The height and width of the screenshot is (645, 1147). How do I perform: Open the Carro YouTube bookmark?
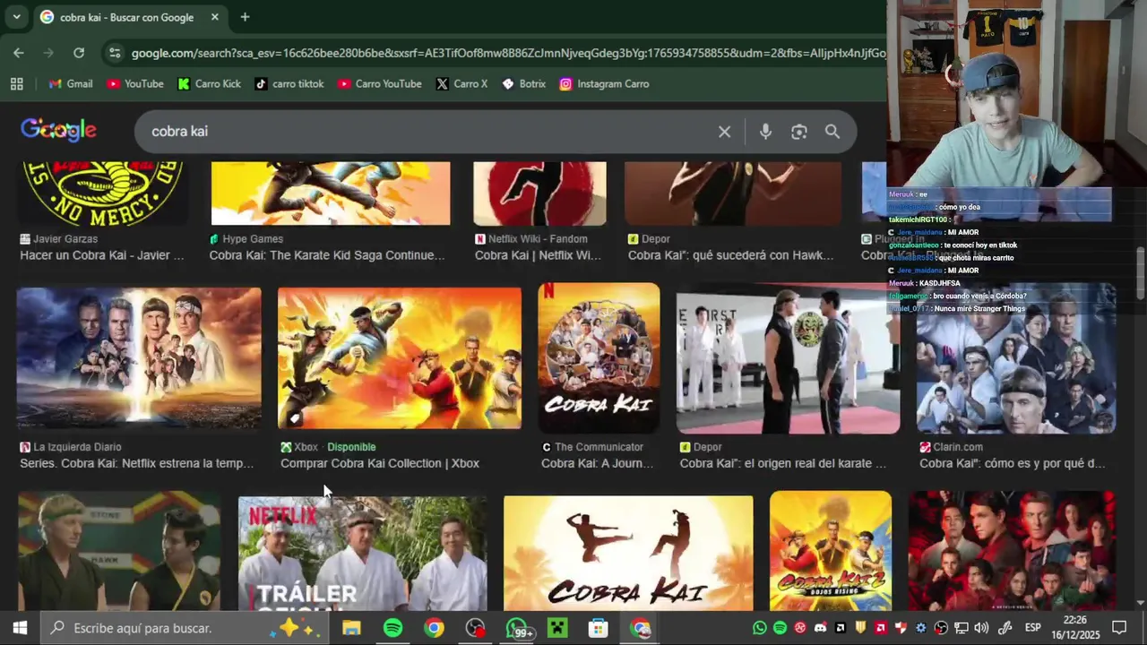point(380,84)
